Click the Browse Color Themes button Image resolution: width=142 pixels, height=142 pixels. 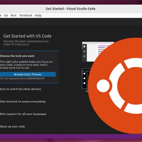[28, 75]
